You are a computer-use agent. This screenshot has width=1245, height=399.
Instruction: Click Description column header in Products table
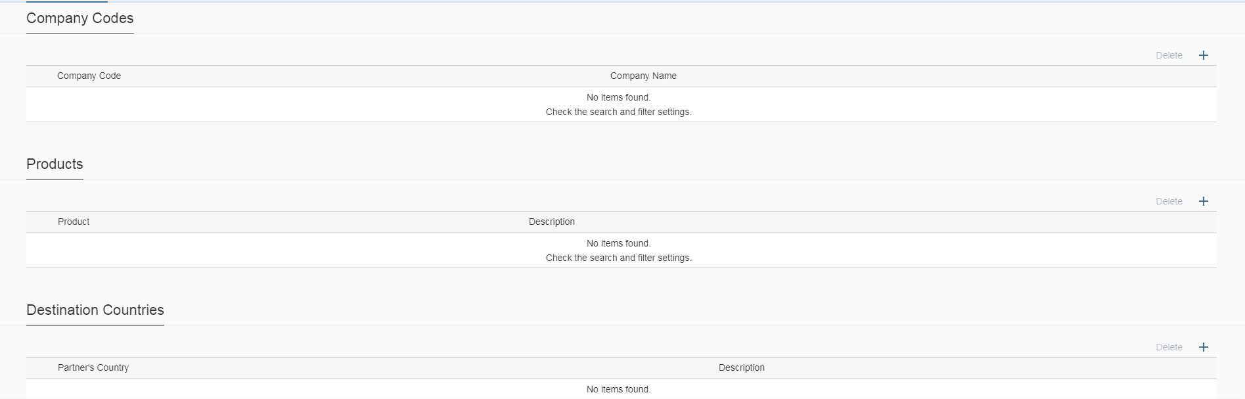click(551, 222)
